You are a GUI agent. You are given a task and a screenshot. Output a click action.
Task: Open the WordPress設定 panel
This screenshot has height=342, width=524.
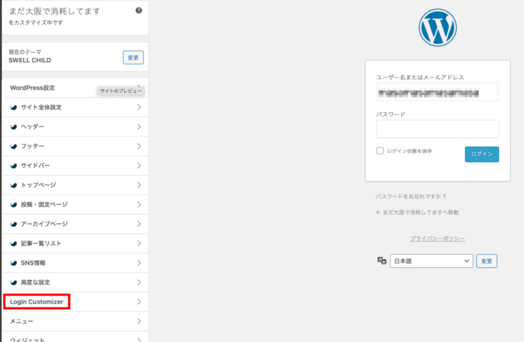click(75, 88)
